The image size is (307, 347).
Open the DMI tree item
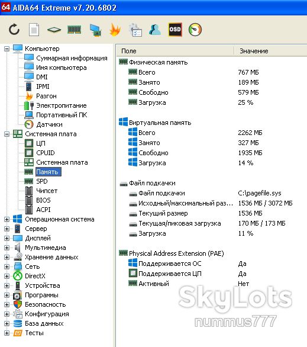click(42, 77)
